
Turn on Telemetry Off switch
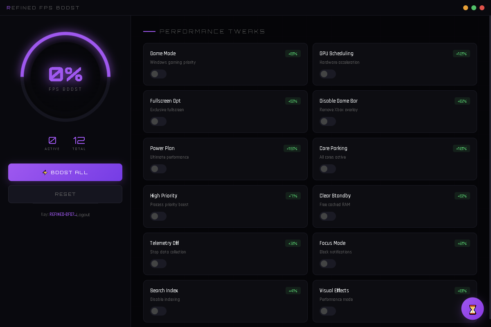pos(158,264)
